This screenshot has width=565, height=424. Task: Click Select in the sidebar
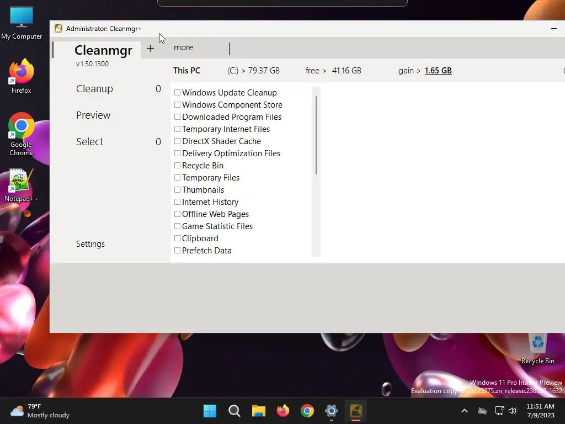[90, 142]
